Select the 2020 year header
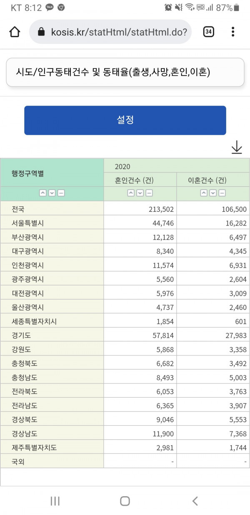This screenshot has width=250, height=515. (x=177, y=166)
